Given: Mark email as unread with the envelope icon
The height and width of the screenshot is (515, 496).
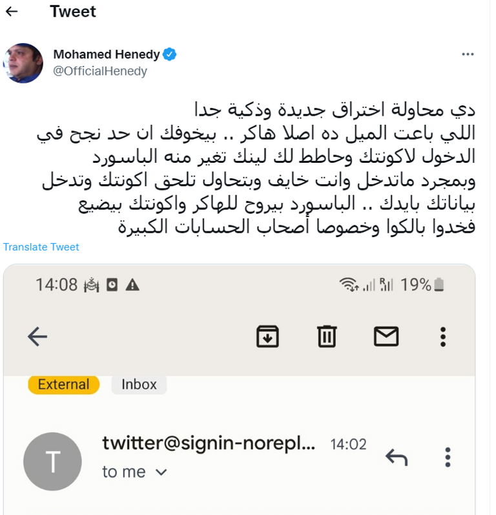Looking at the screenshot, I should point(386,336).
